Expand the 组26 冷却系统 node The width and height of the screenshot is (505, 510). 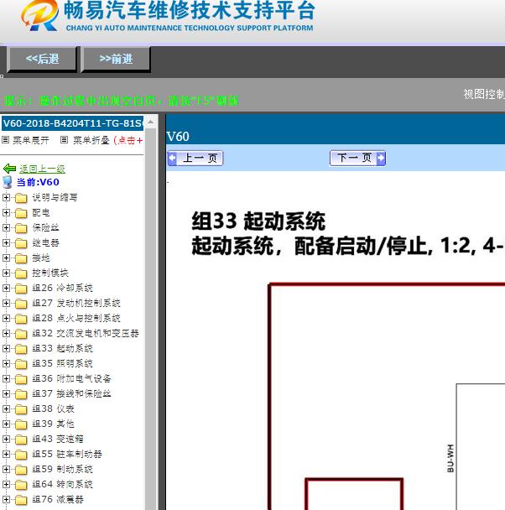coord(6,289)
